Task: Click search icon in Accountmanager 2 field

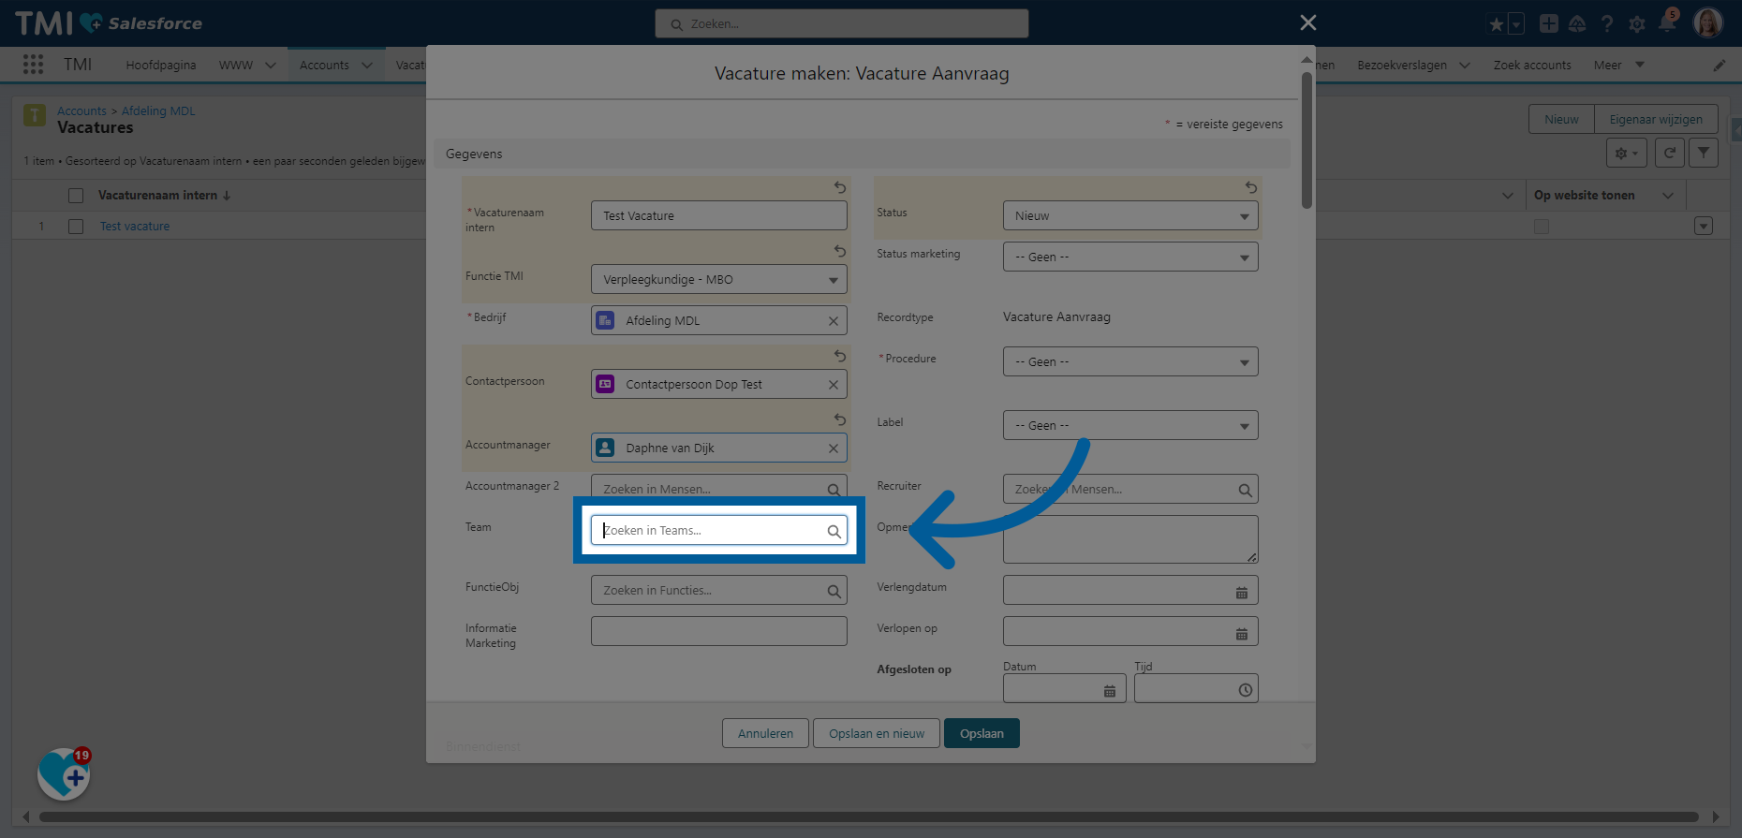Action: pyautogui.click(x=834, y=490)
